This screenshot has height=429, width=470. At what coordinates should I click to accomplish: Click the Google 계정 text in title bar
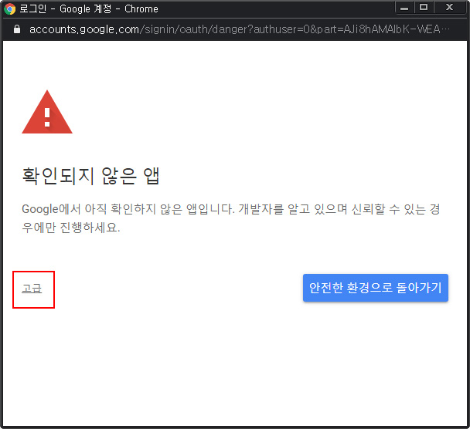83,9
